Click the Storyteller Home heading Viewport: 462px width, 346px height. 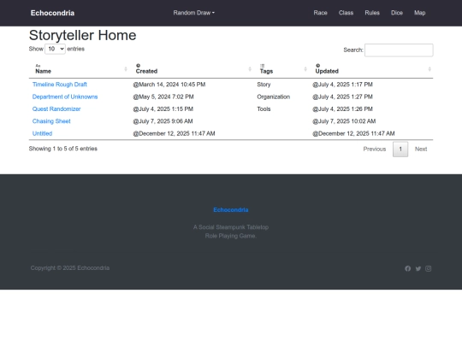point(82,35)
